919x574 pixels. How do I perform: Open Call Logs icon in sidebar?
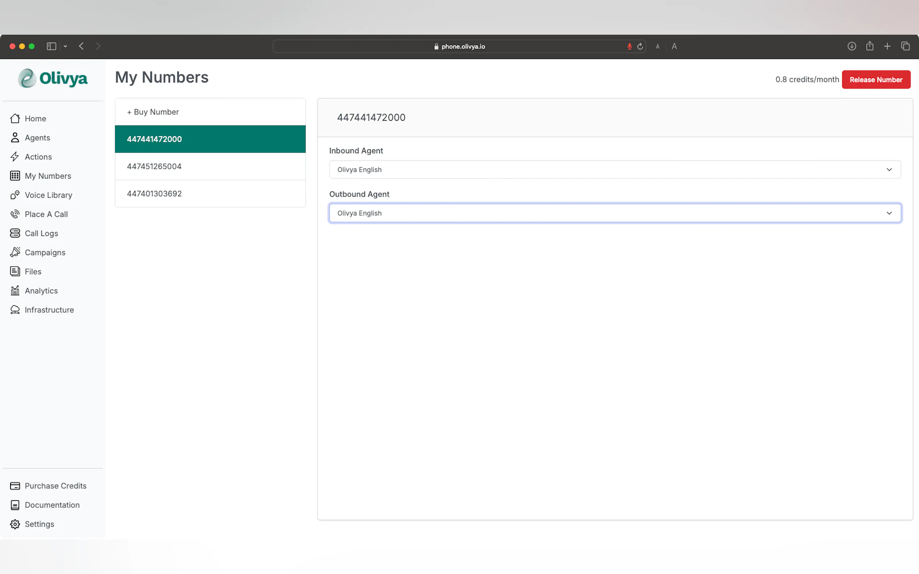click(x=15, y=233)
